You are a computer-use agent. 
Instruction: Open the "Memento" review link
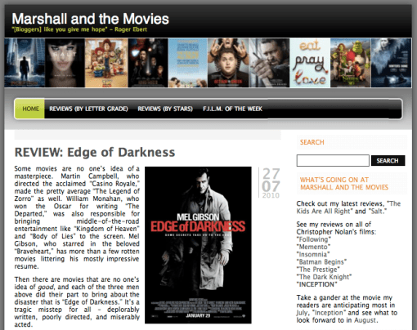pyautogui.click(x=313, y=247)
